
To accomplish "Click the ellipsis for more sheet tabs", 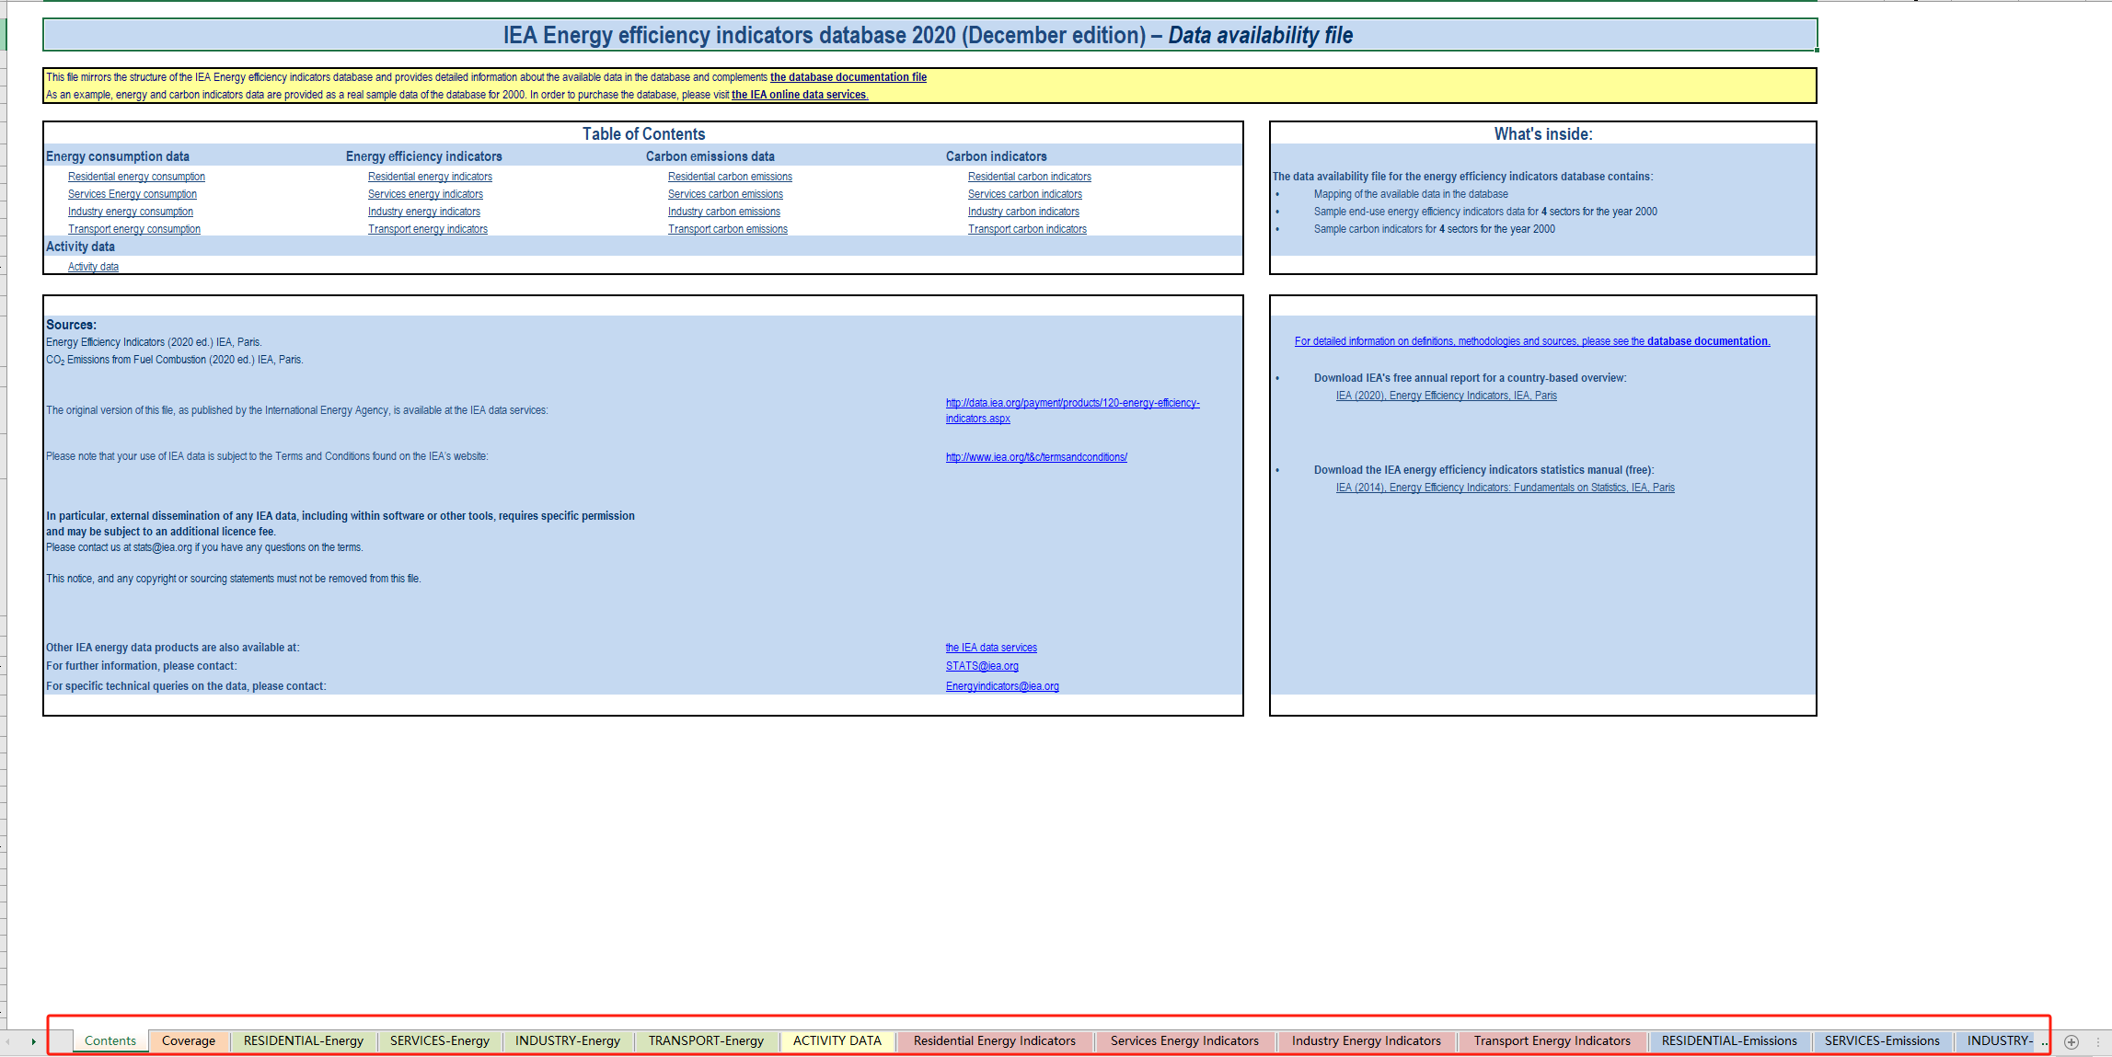I will pos(2044,1041).
